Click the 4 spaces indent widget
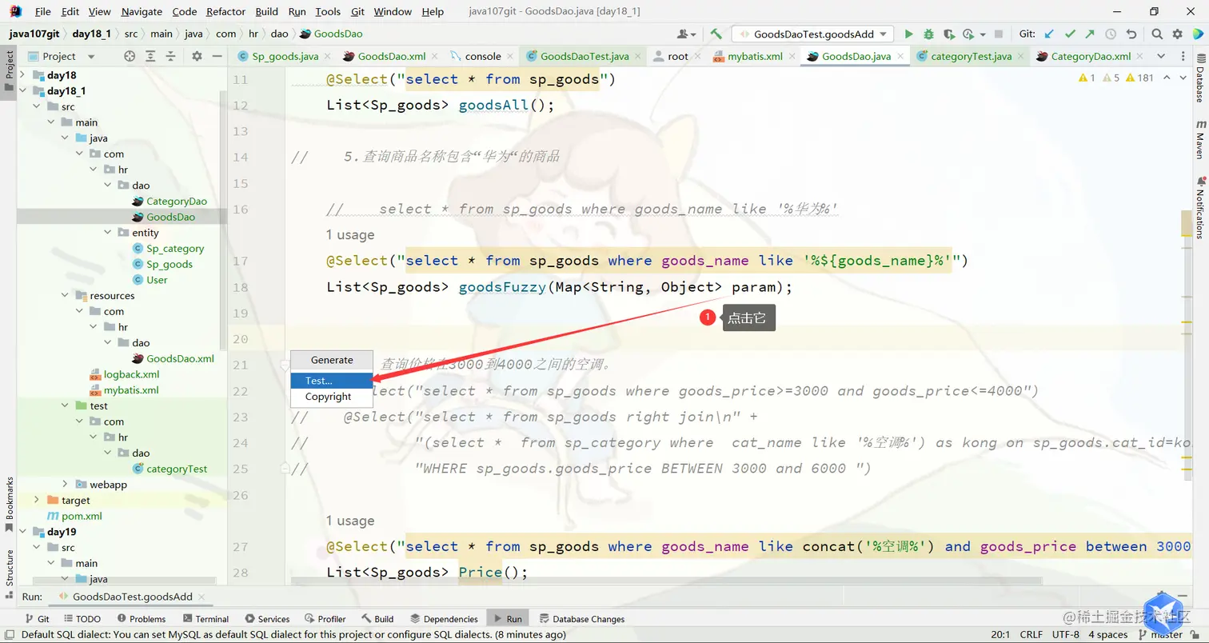Viewport: 1209px width, 643px height. (1107, 634)
